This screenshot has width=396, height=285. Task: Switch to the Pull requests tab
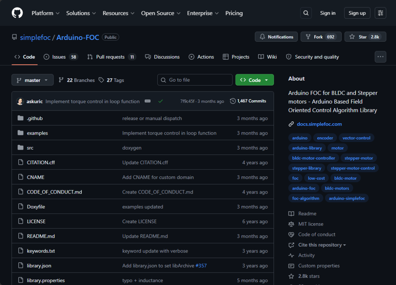pos(111,57)
